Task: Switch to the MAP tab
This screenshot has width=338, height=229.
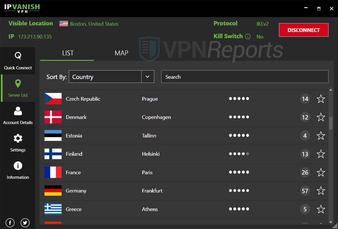Action: [121, 53]
